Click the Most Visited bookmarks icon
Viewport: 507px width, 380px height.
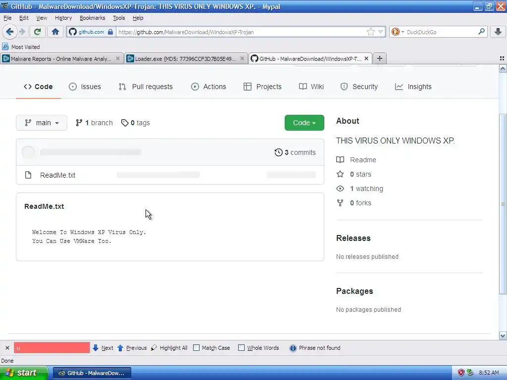[5, 47]
